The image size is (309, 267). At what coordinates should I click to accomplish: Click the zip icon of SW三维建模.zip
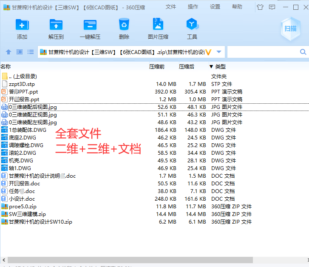click(4, 214)
